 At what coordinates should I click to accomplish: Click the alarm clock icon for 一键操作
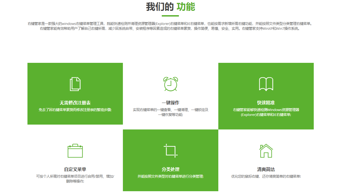pyautogui.click(x=170, y=84)
